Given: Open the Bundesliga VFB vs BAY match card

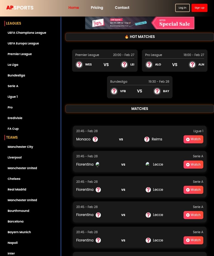Looking at the screenshot, I should coord(139,87).
